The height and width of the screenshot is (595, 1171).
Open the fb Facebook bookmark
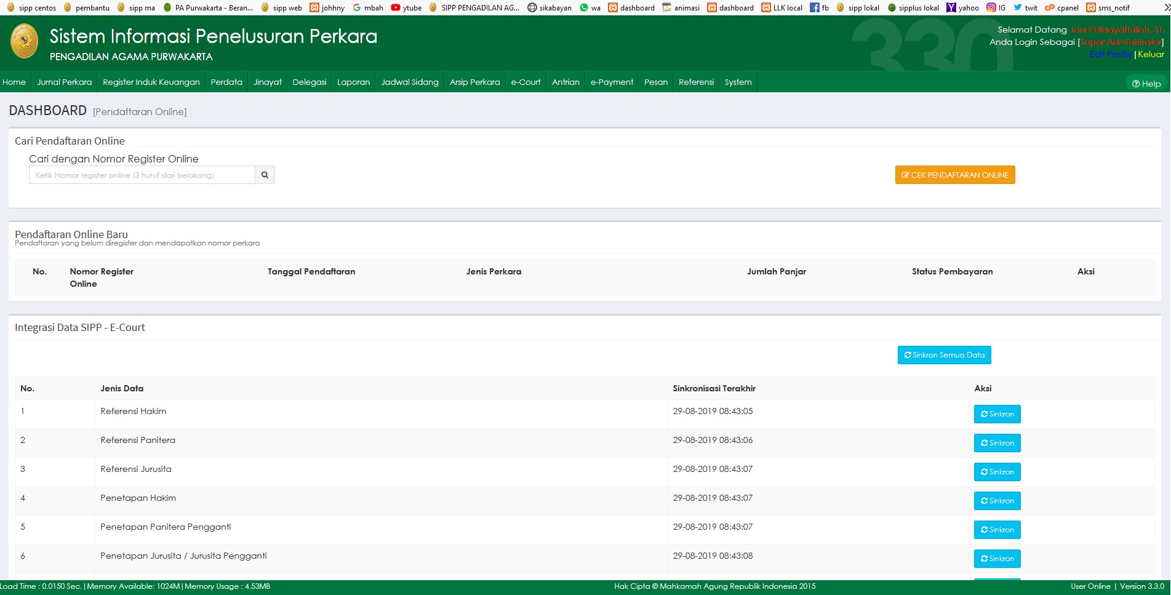tap(819, 7)
